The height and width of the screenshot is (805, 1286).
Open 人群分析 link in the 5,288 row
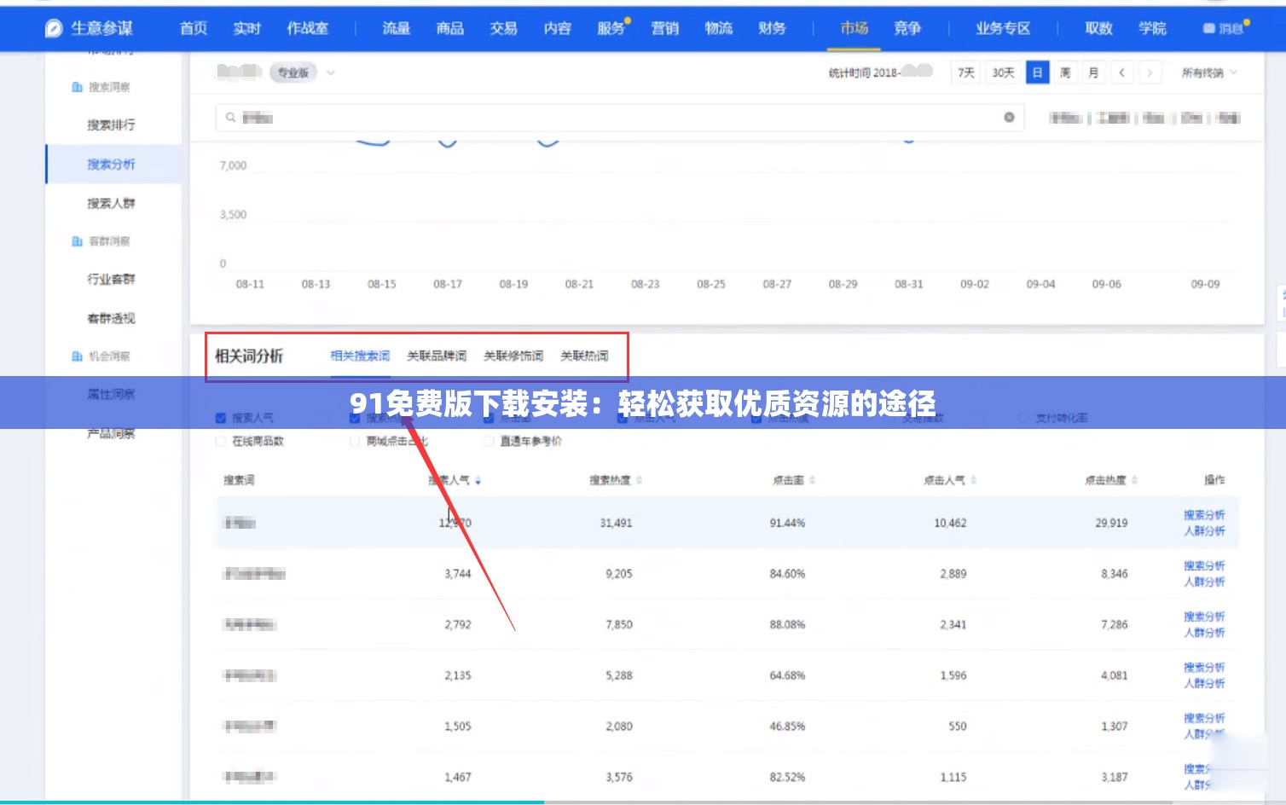1204,684
